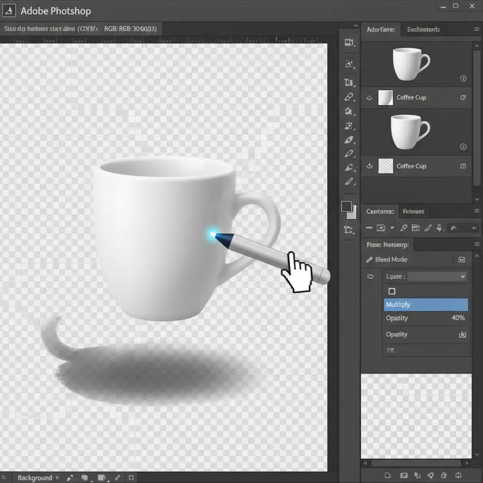The image size is (483, 483).
Task: Expand the small arrow dropdown in Cxetams toolbar
Action: tap(392, 228)
